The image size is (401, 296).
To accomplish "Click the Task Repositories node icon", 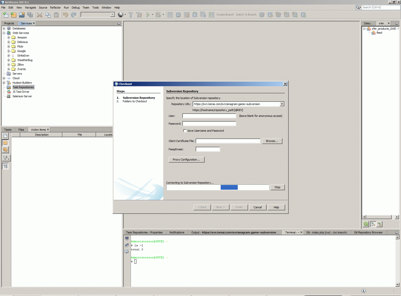I will click(9, 87).
